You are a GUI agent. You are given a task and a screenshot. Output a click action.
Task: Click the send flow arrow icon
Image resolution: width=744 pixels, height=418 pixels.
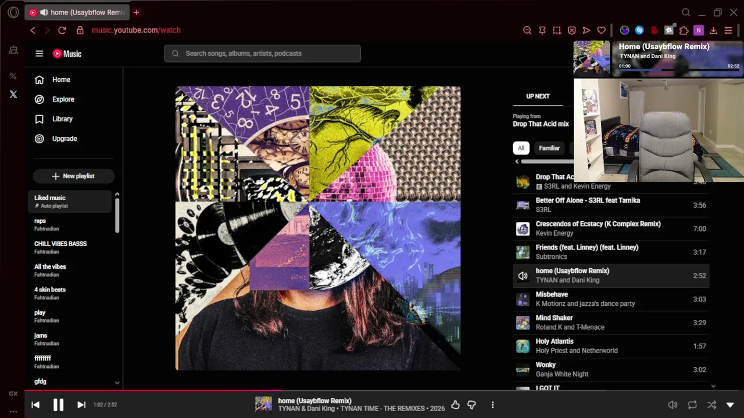tap(586, 30)
